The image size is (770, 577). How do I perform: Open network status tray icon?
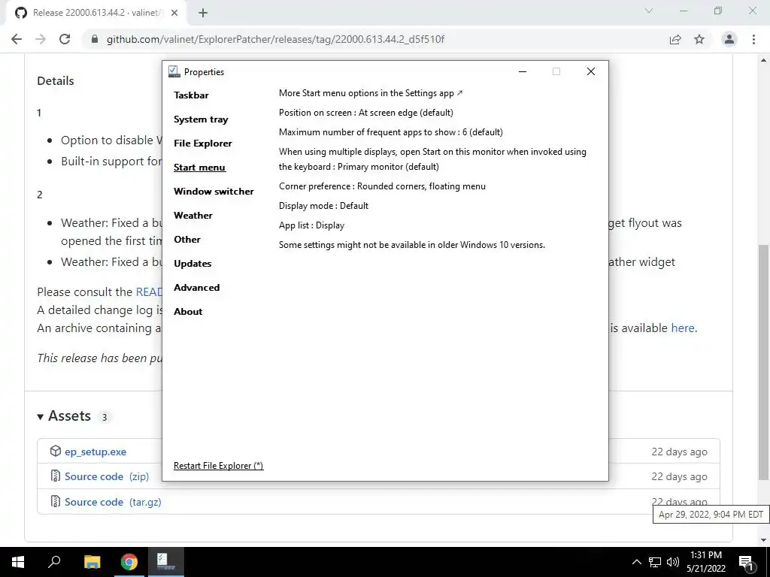[x=655, y=562]
